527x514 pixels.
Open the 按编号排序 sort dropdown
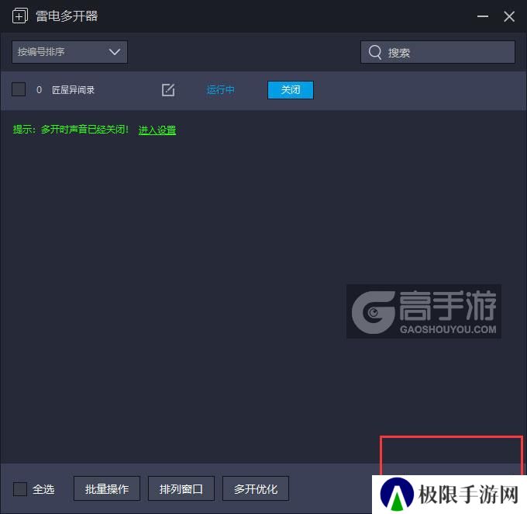pos(70,52)
